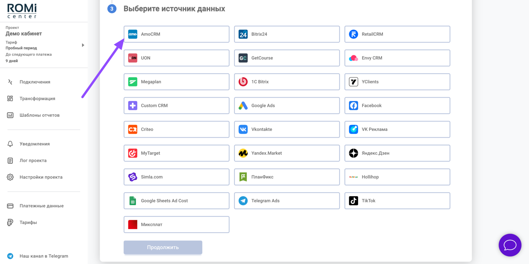Click the Envy CRM cloud icon

pos(353,58)
